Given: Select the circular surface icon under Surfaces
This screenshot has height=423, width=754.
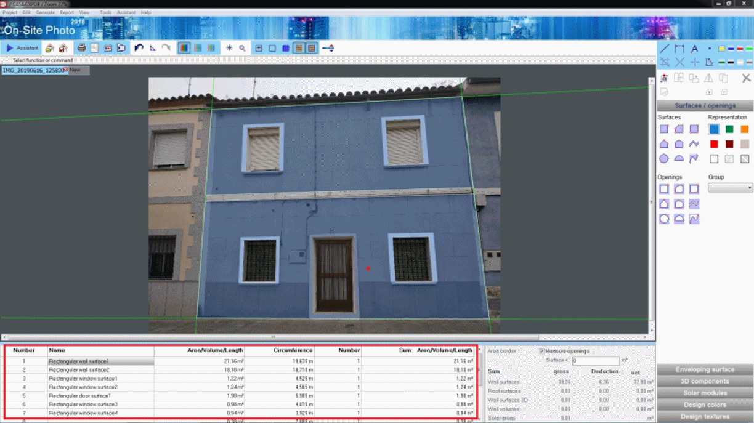Looking at the screenshot, I should click(x=664, y=159).
